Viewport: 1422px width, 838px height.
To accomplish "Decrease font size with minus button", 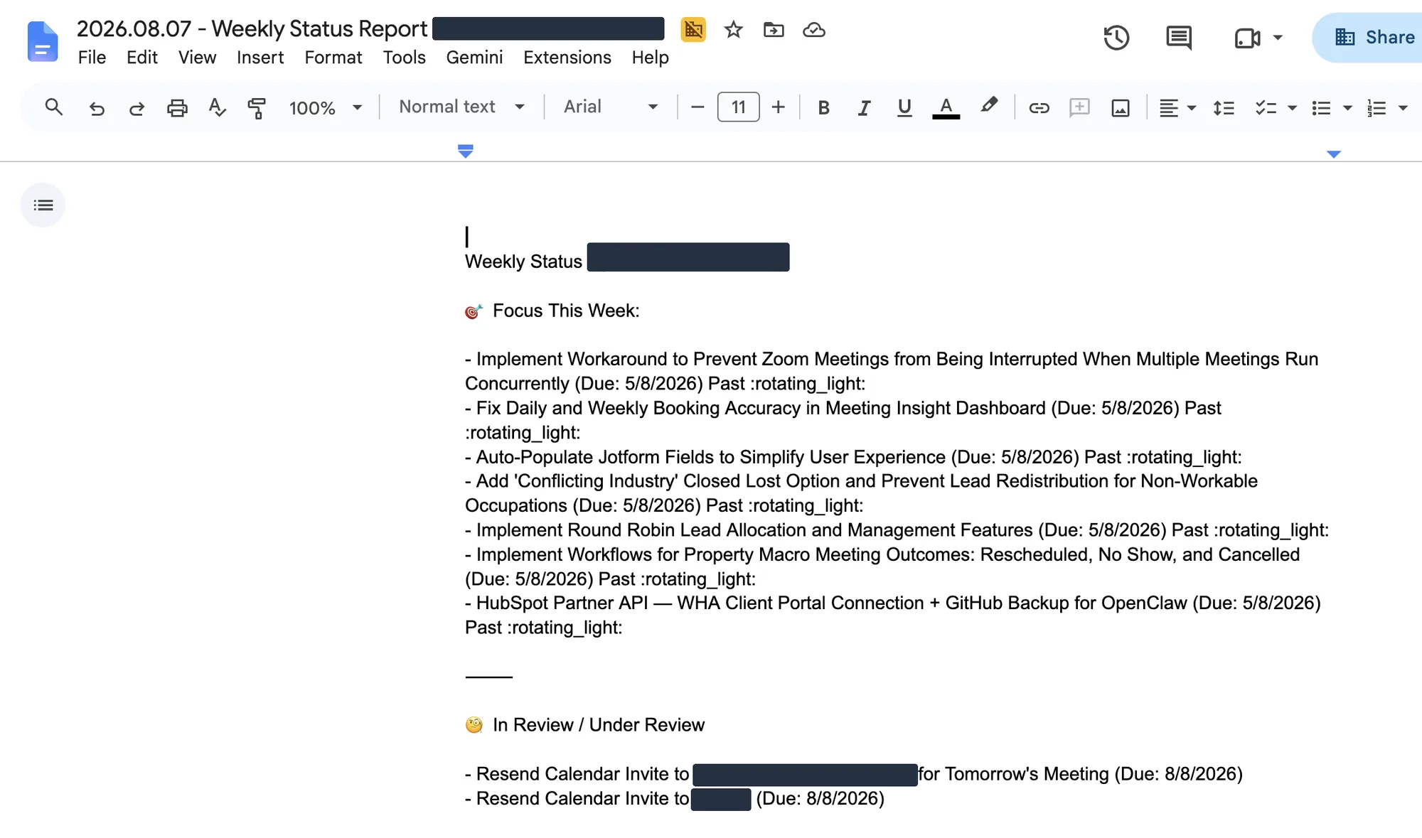I will coord(697,107).
